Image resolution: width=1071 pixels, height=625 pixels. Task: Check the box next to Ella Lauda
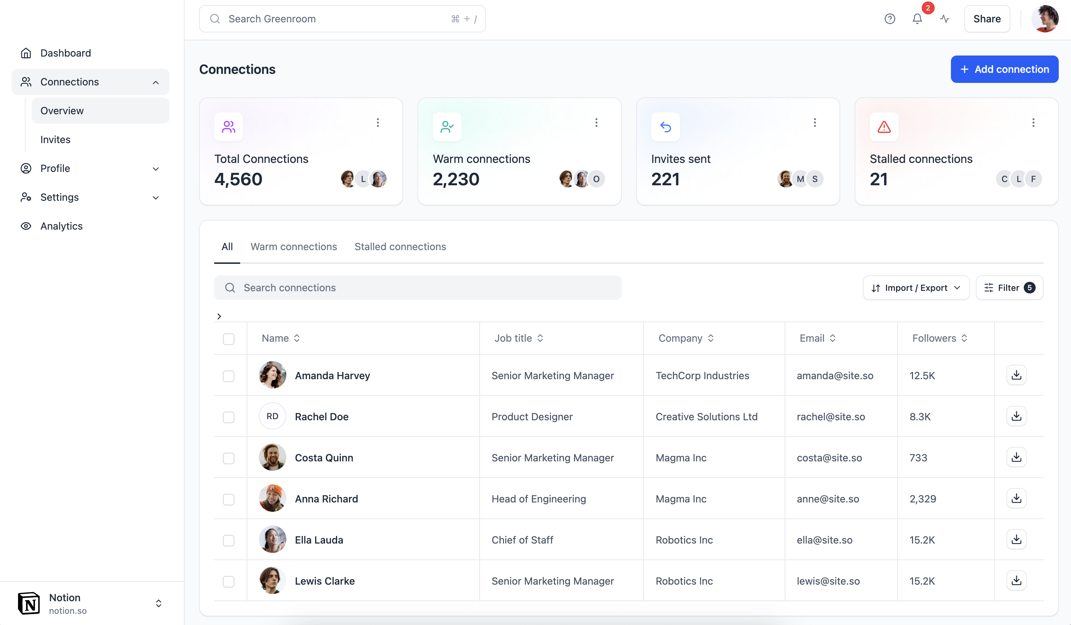[x=229, y=540]
